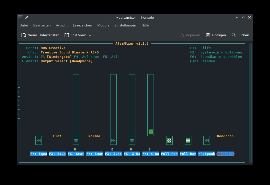Screen dimensions: 270x185
Task: Expand the Neues Unterfenster dropdown arrow
Action: [x=60, y=38]
